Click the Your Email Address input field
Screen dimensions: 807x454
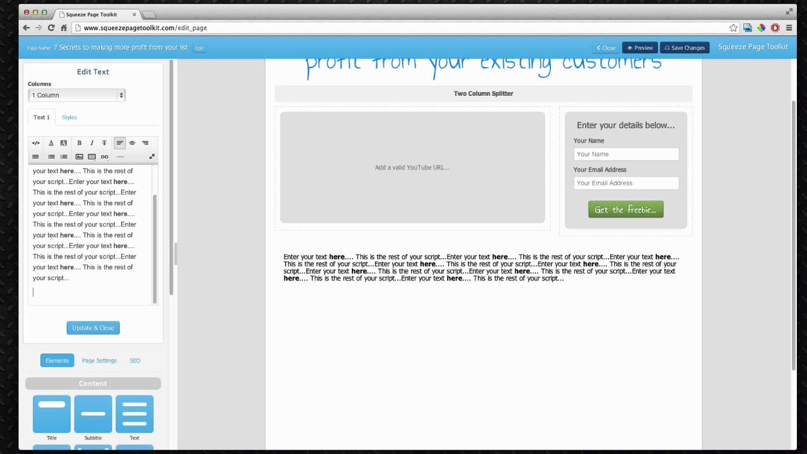626,183
